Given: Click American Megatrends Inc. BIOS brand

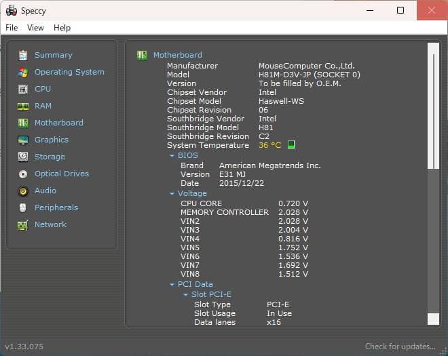Looking at the screenshot, I should 269,165.
